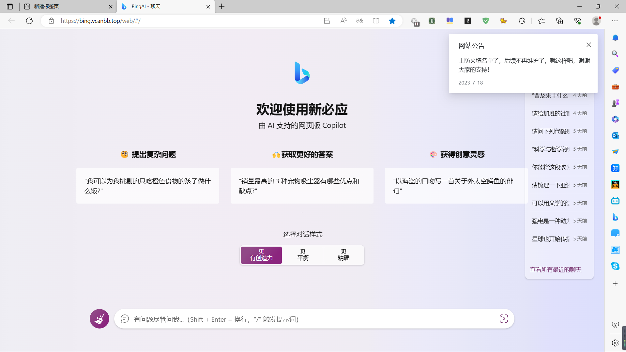626x352 pixels.
Task: Add a site to the sidebar
Action: click(x=615, y=283)
